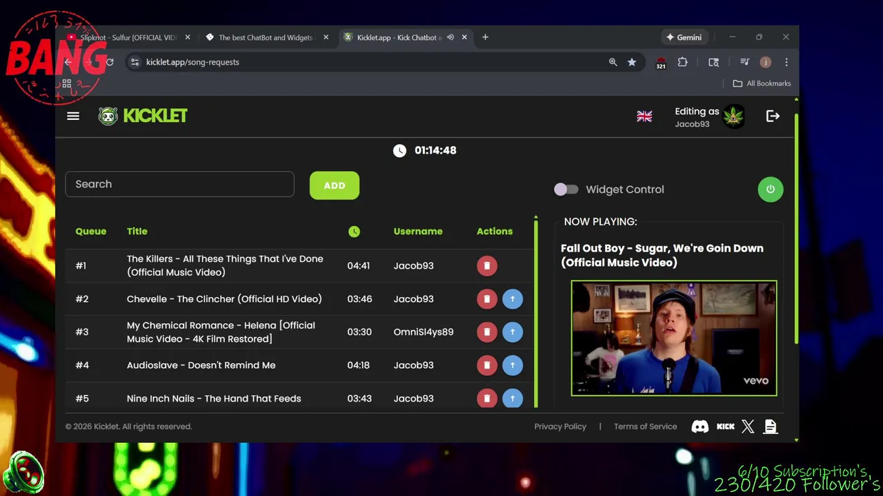883x496 pixels.
Task: Delete the Chevelle song from queue
Action: pyautogui.click(x=487, y=299)
